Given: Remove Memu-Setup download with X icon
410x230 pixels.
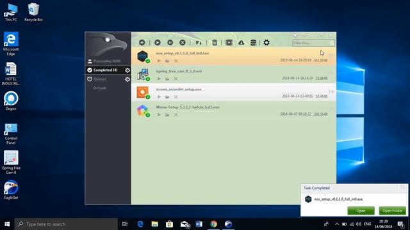Looking at the screenshot, I should click(x=176, y=115).
